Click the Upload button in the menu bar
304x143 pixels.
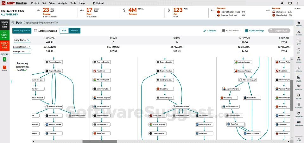click(98, 3)
